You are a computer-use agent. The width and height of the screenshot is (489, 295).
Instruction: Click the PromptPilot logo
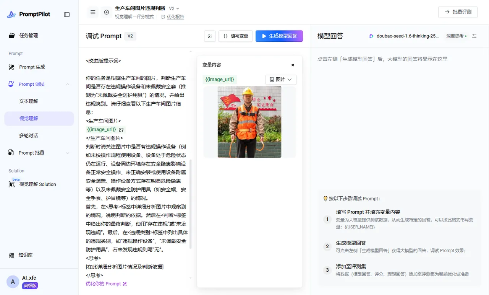click(29, 14)
